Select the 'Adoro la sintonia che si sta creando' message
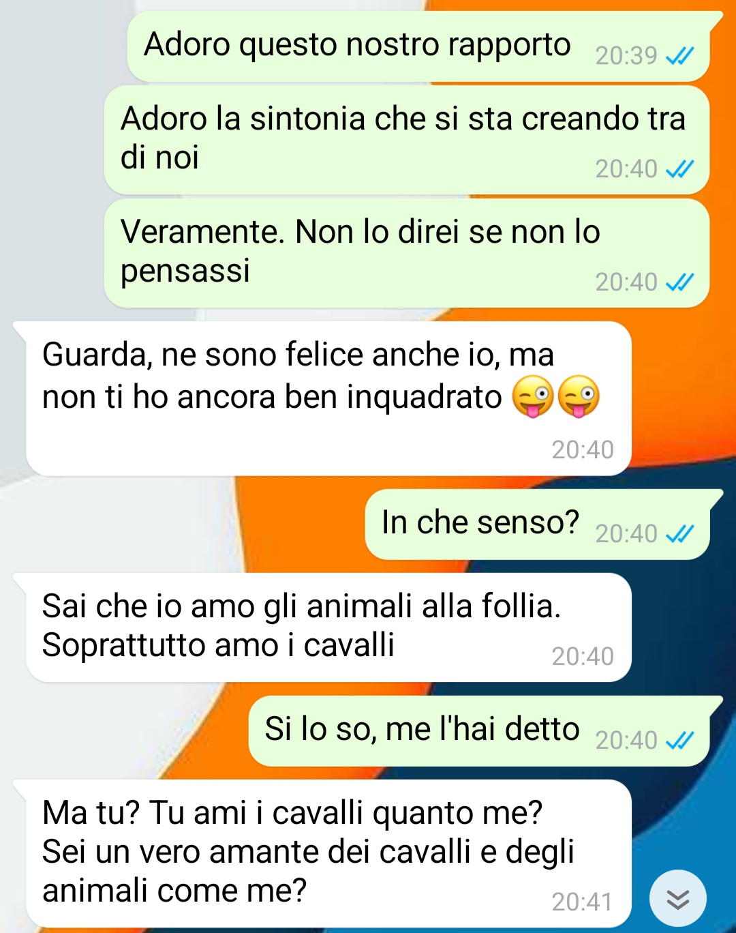This screenshot has height=933, width=736. pos(407,140)
